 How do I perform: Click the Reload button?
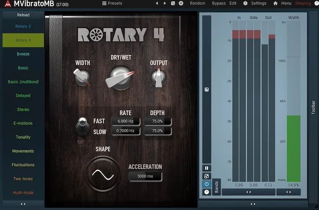click(23, 15)
